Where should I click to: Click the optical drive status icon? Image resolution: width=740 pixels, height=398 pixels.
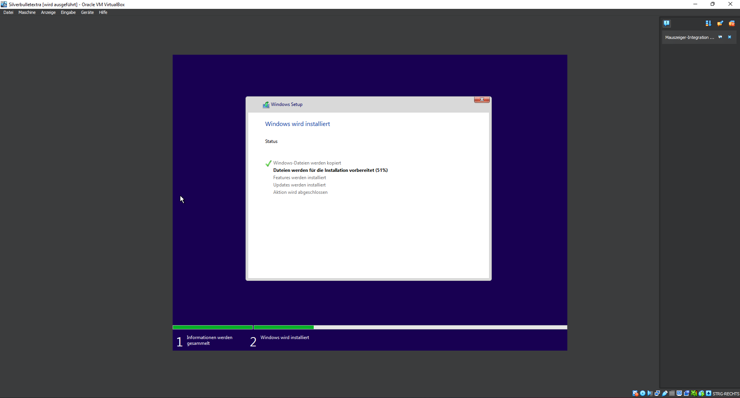tap(642, 393)
